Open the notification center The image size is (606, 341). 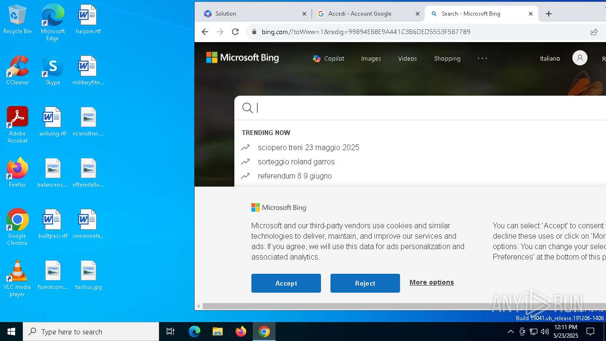[590, 332]
